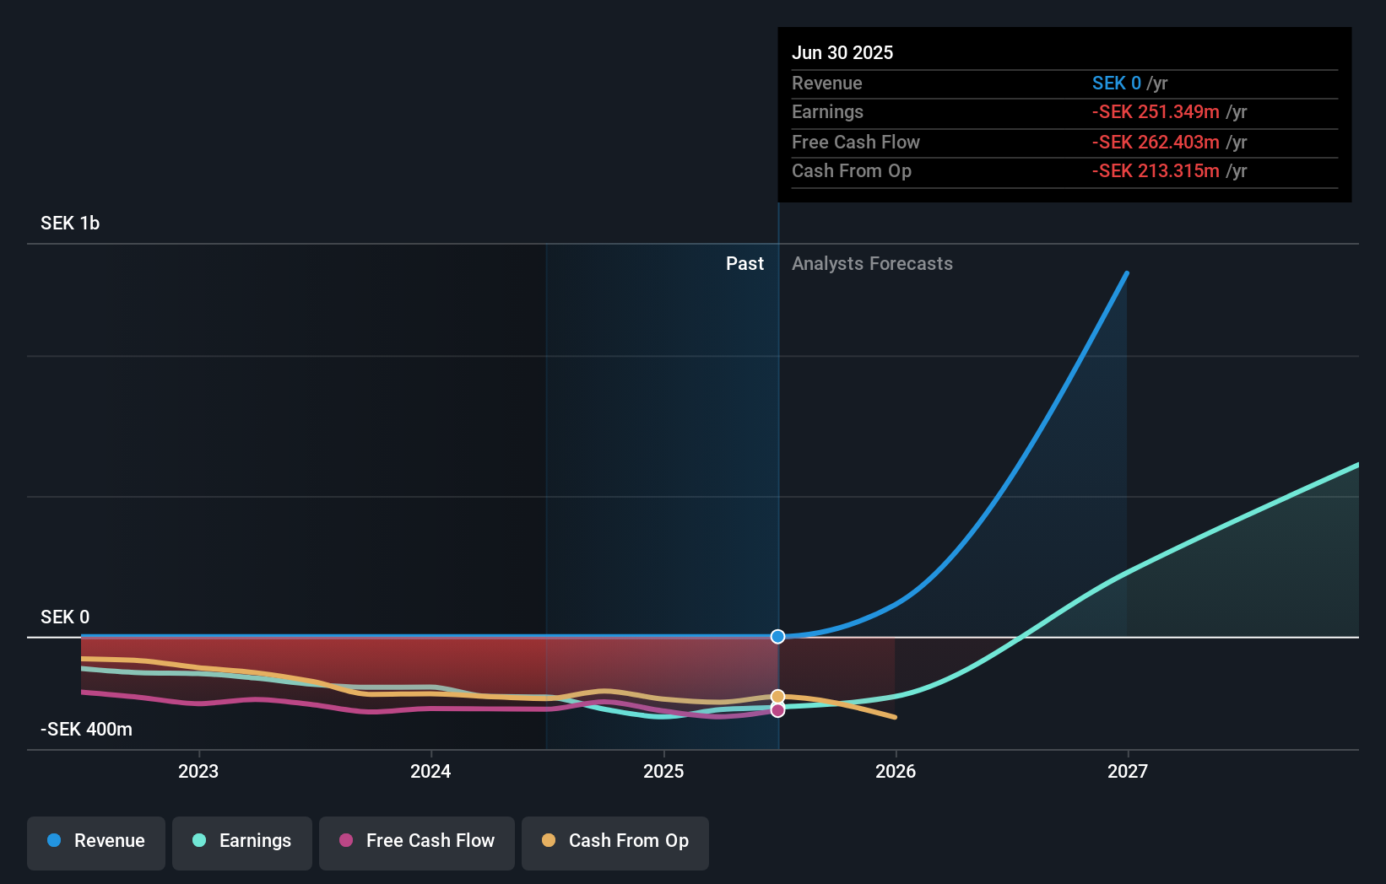Switch to the Past section of the chart

pyautogui.click(x=744, y=263)
